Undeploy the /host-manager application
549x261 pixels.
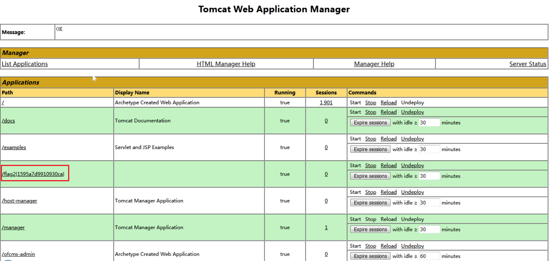tap(412, 192)
